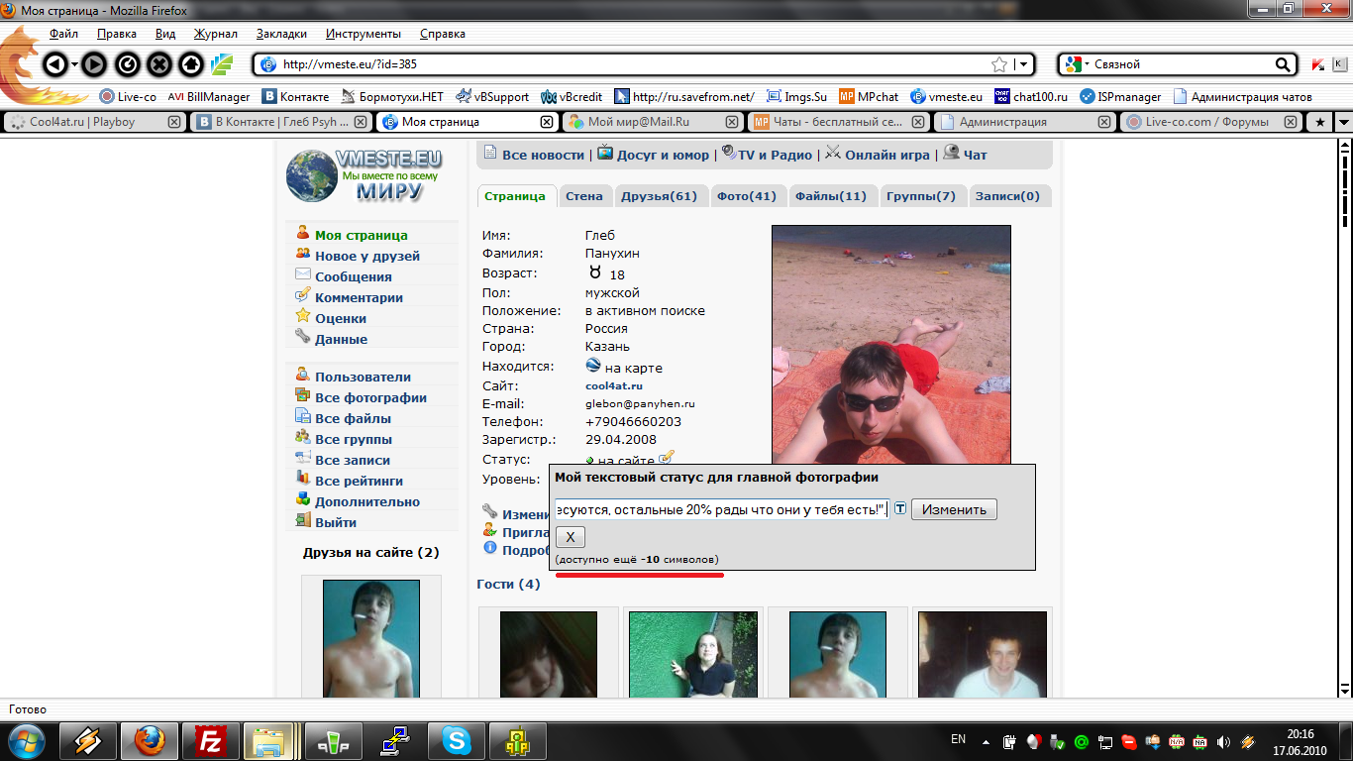Open the list all tabs dropdown
Screen dimensions: 1353x761
(1343, 122)
